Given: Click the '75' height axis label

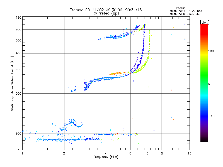Looking at the screenshot, I should (20, 149).
